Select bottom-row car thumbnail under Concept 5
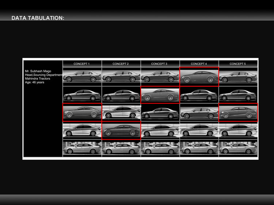274x205 pixels. pyautogui.click(x=238, y=149)
